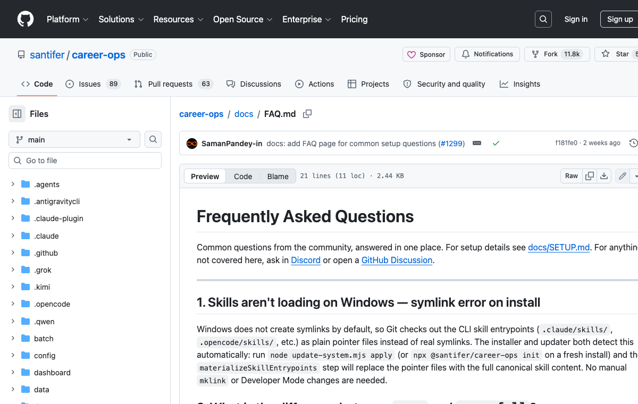Expand the config folder chevron
Image resolution: width=638 pixels, height=404 pixels.
click(x=13, y=356)
